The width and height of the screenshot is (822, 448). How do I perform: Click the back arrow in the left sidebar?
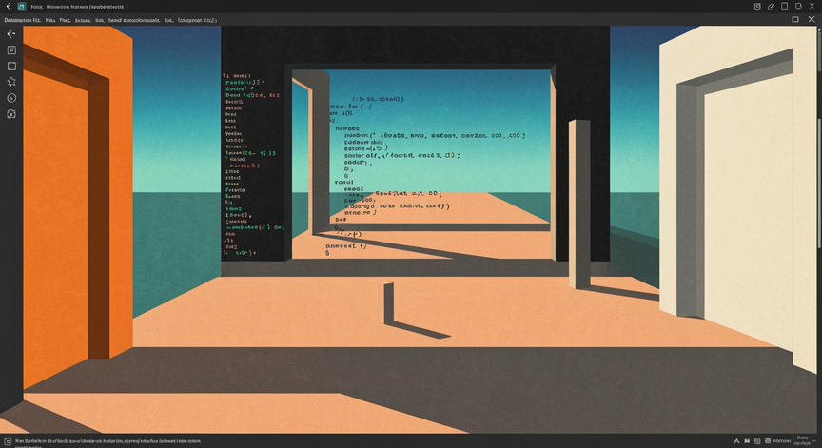coord(11,34)
